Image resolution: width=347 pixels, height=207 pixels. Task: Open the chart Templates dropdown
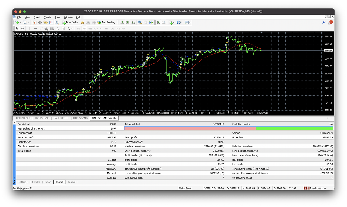click(x=188, y=22)
